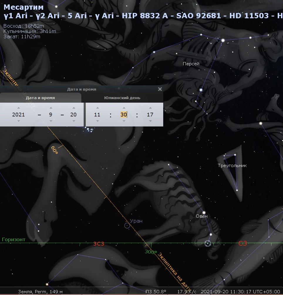This screenshot has width=283, height=295.
Task: Increase the hour value 11
Action: [x=97, y=108]
